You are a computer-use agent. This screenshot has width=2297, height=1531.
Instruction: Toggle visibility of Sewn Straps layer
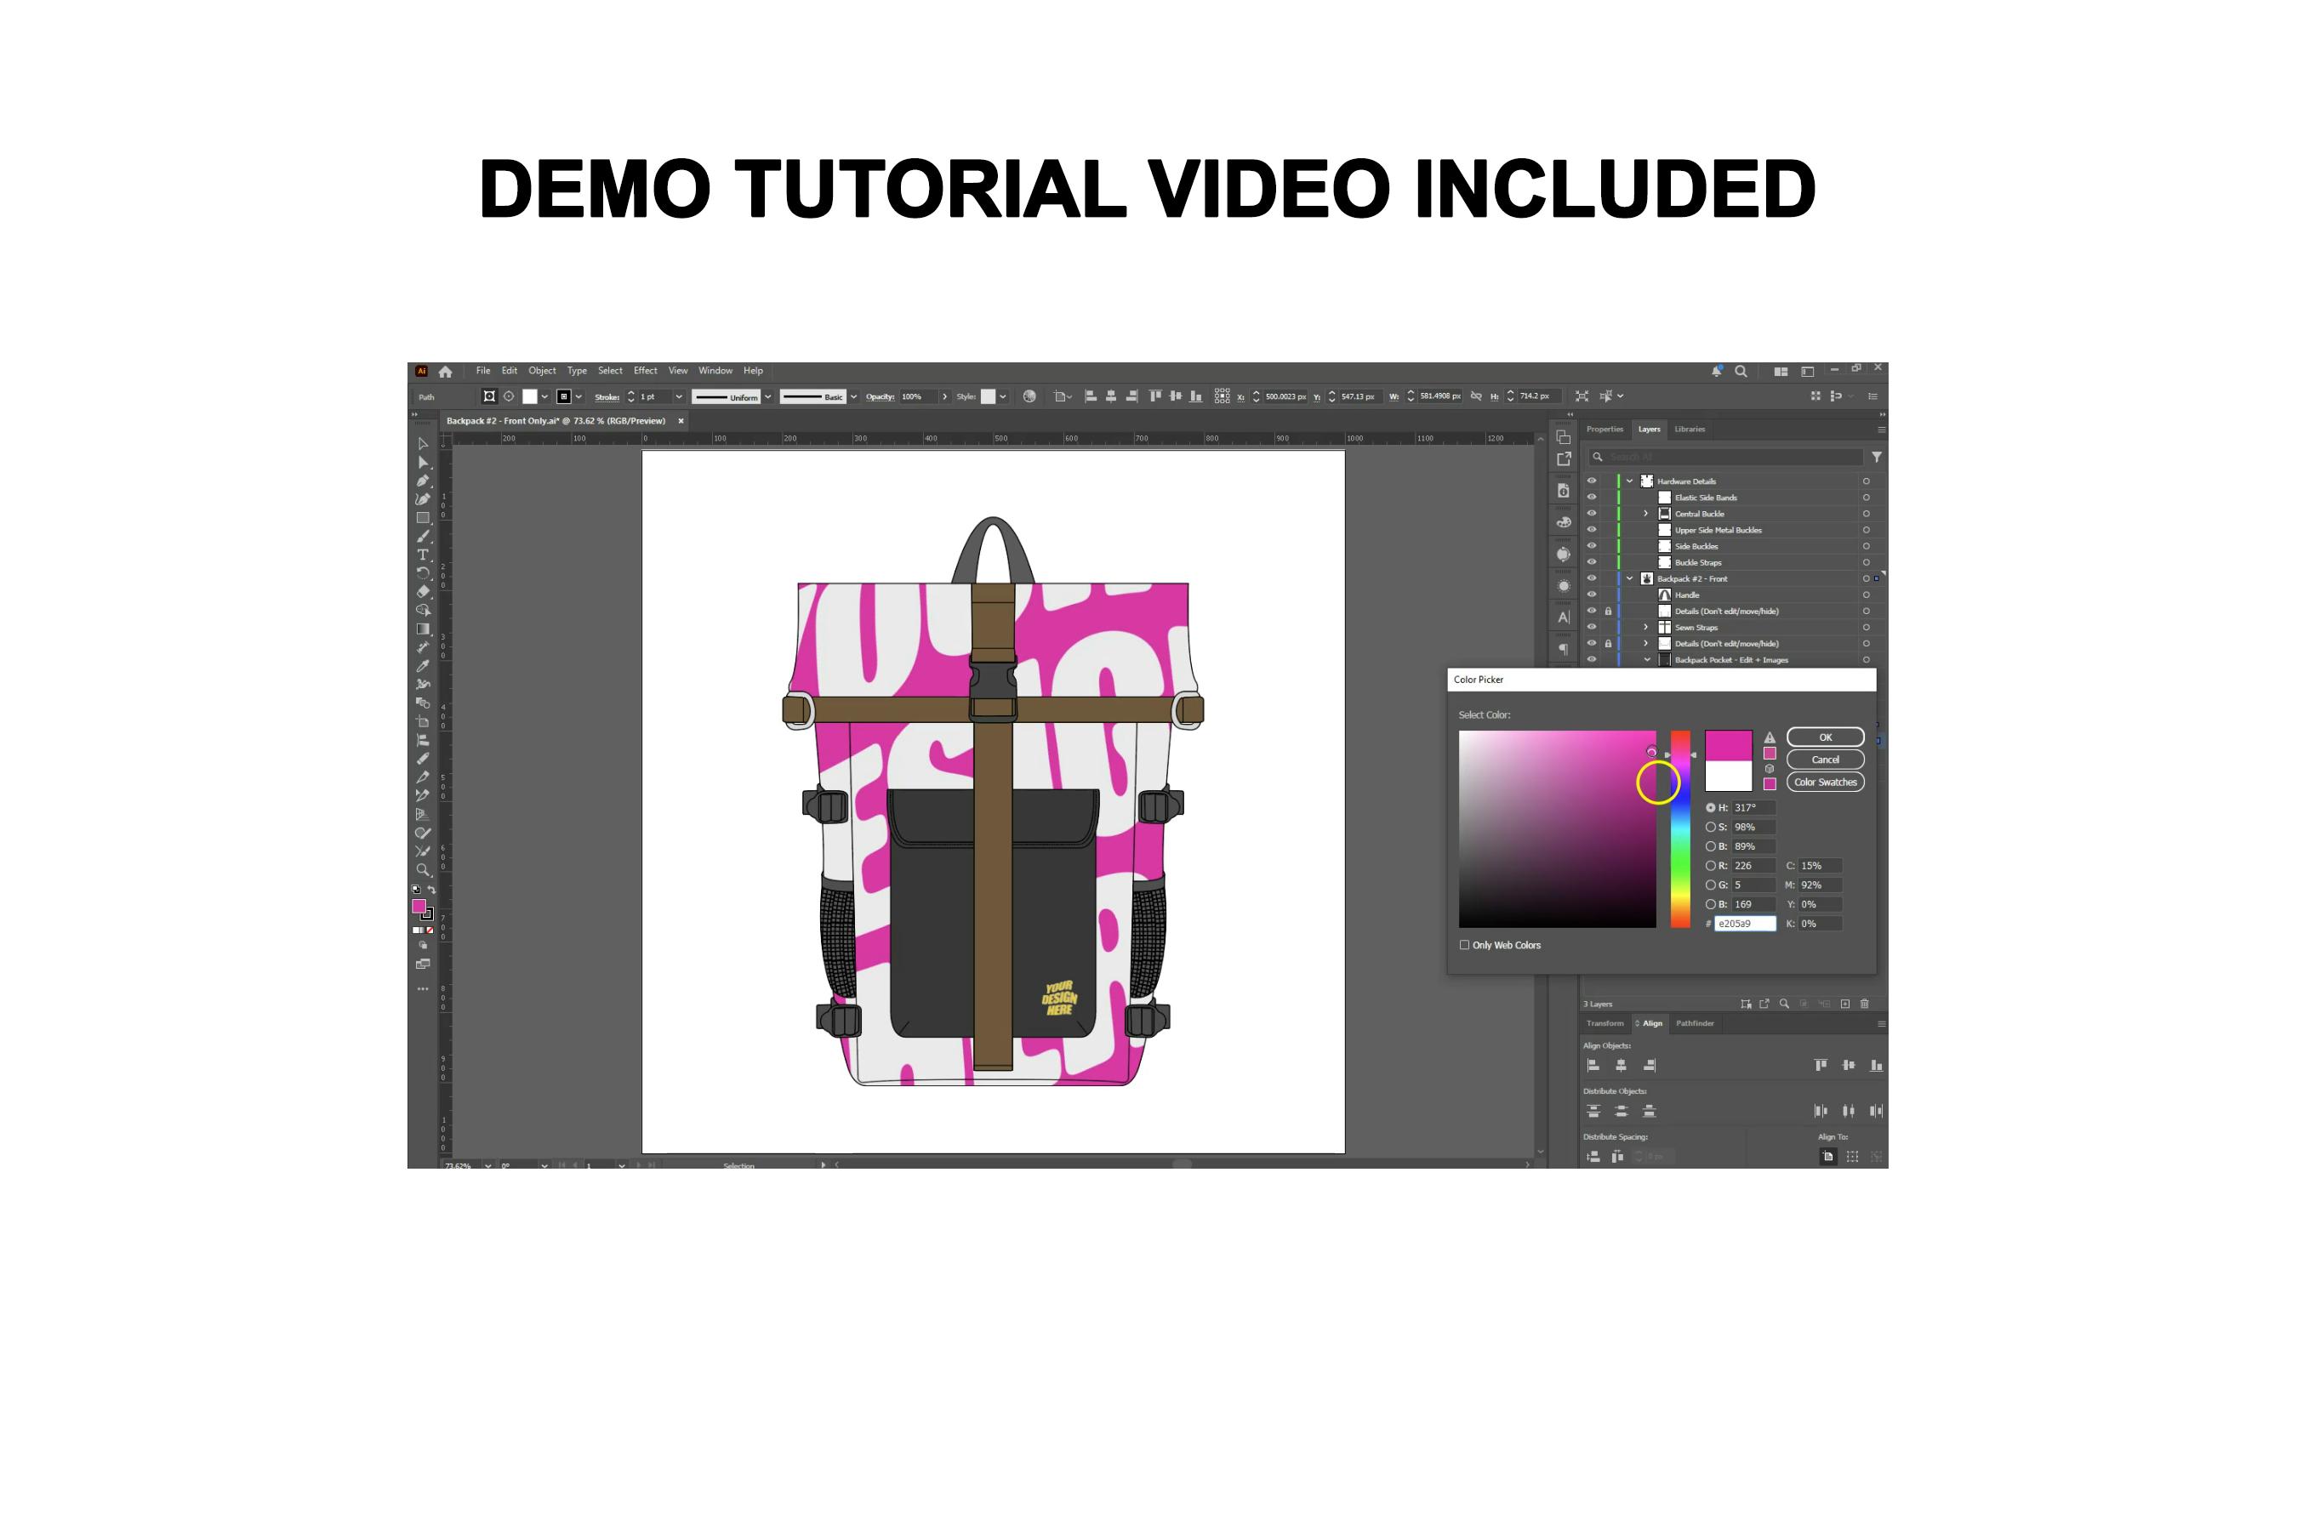1591,628
